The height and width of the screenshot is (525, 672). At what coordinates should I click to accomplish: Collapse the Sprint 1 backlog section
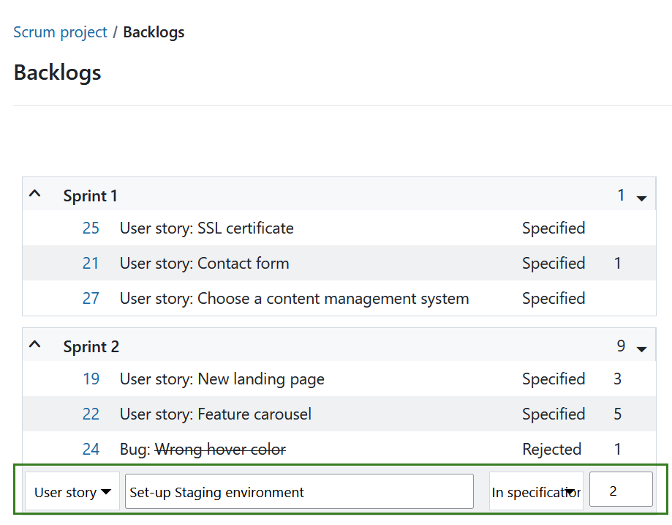point(34,193)
